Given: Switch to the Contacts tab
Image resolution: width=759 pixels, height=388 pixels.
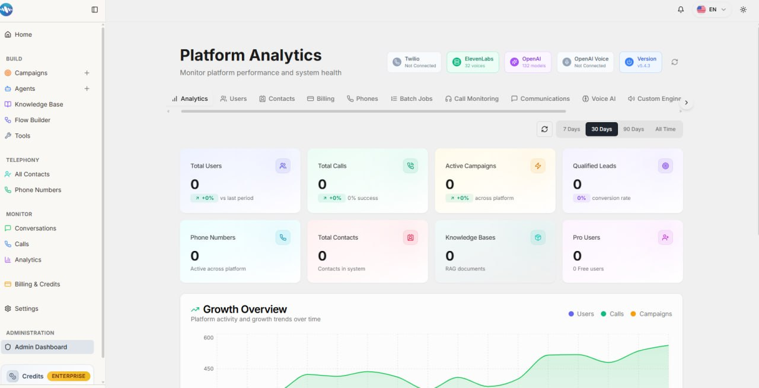Looking at the screenshot, I should [x=277, y=98].
